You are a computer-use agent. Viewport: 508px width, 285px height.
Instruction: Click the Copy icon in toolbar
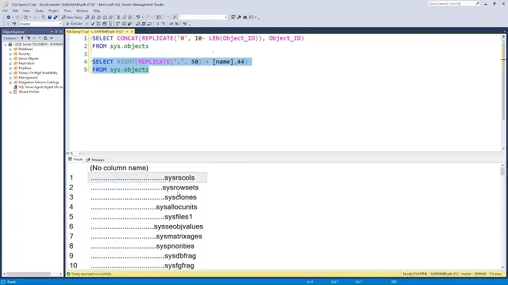point(124,17)
